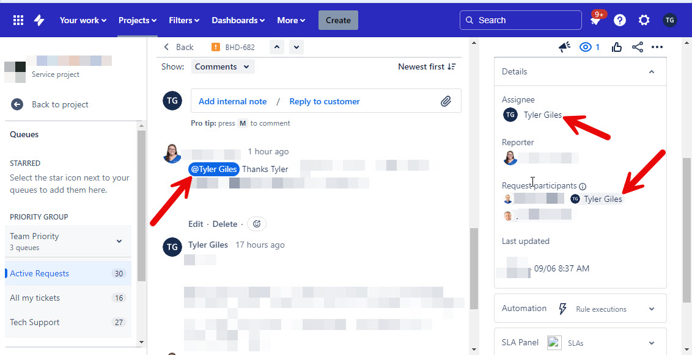The width and height of the screenshot is (692, 355).
Task: Click Add internal note
Action: tap(232, 101)
